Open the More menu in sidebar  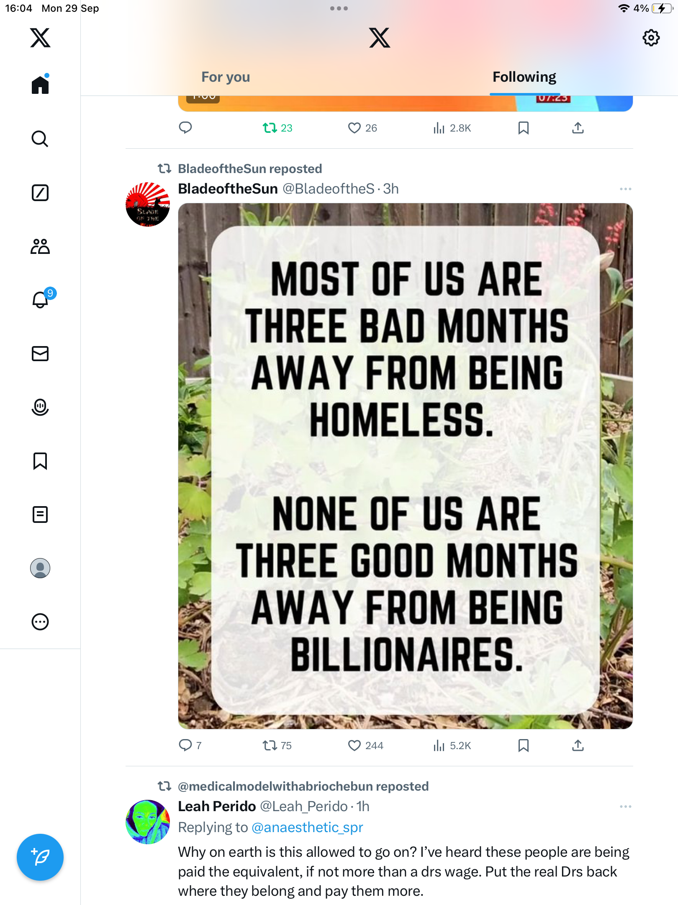[x=40, y=622]
